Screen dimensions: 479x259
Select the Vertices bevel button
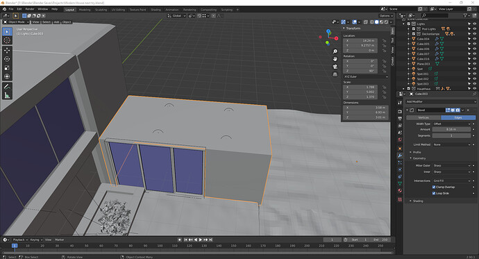point(423,117)
